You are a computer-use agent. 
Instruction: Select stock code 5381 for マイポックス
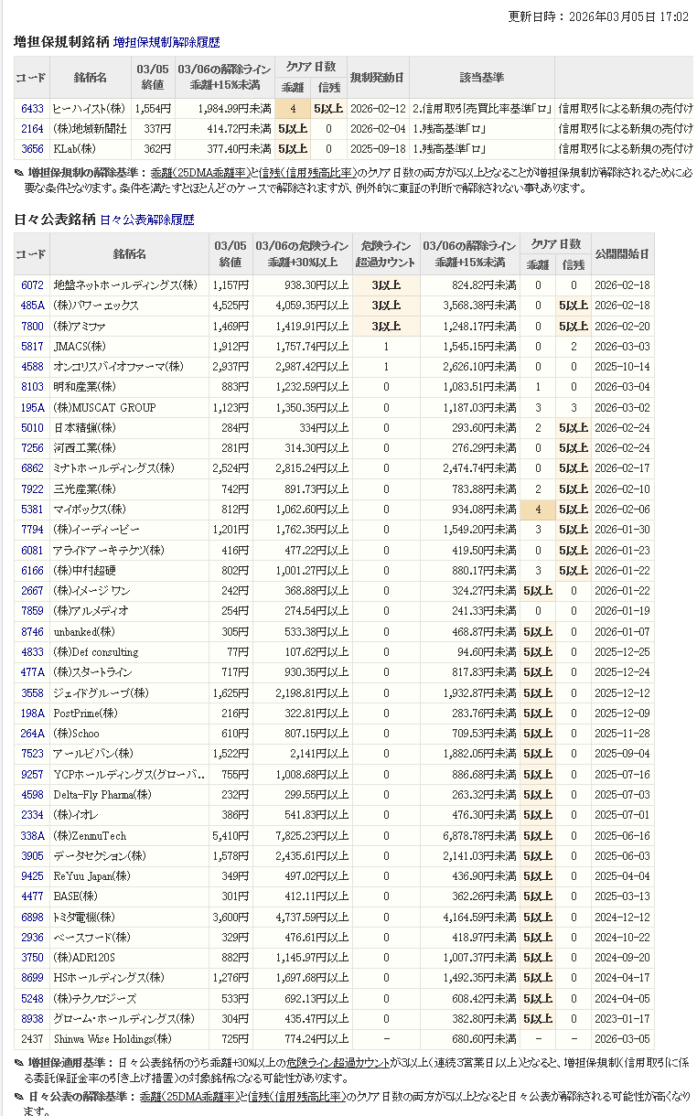[x=32, y=510]
